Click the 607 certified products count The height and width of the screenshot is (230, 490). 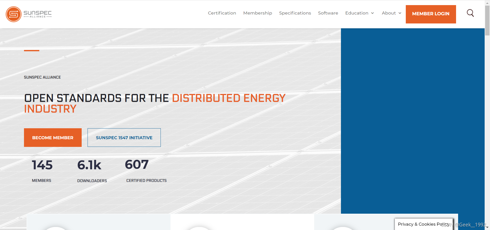[137, 164]
